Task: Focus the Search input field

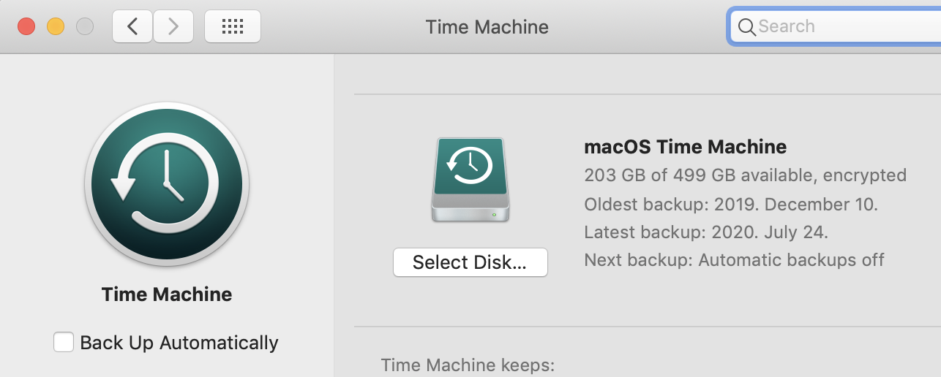Action: point(836,27)
